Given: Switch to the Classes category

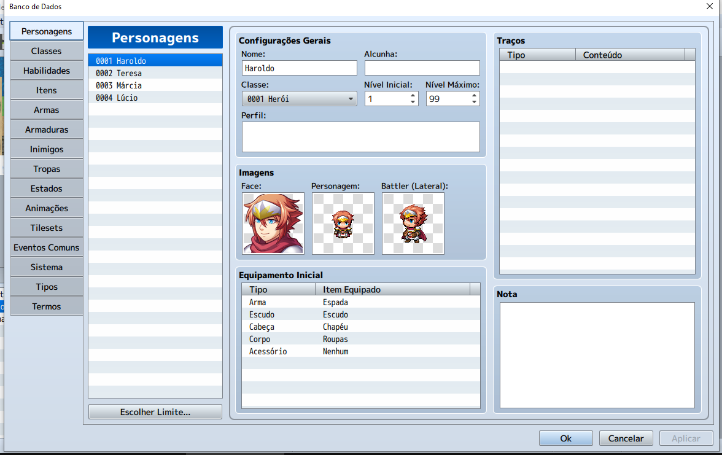Looking at the screenshot, I should [x=46, y=50].
